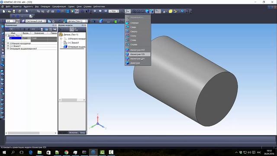Screen dimensions: 277x156
Task: Open the File menu
Action: [x=8, y=6]
